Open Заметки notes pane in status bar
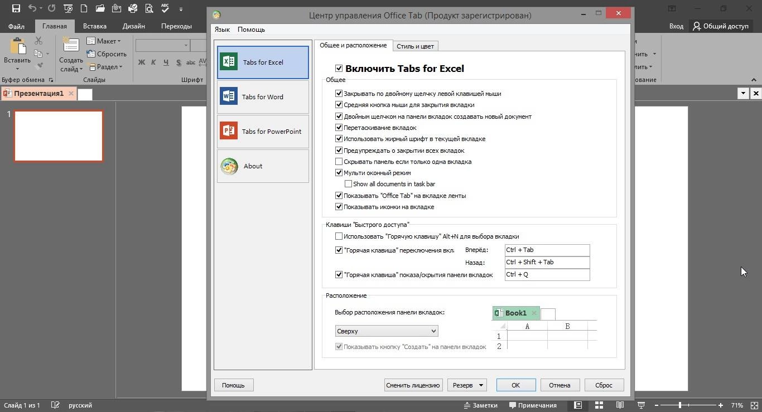The width and height of the screenshot is (762, 412). tap(480, 405)
